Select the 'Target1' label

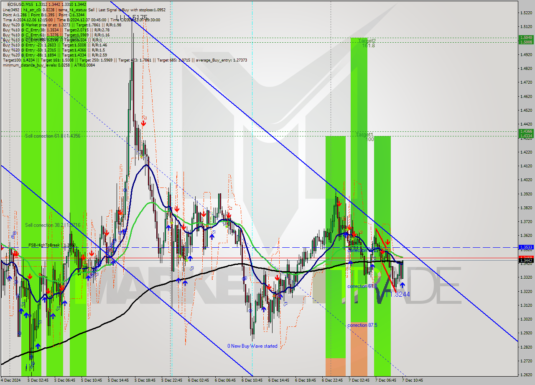[x=364, y=135]
